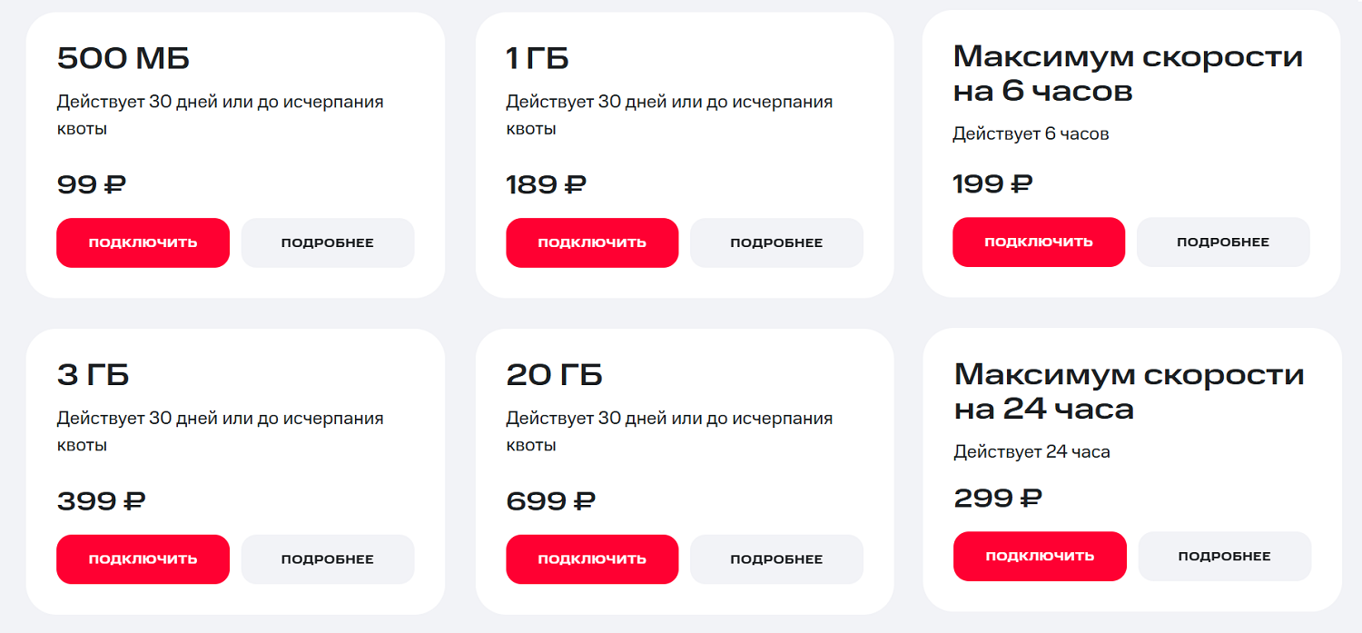Выбрать карточку пакета 3 ГБ

tap(234, 470)
